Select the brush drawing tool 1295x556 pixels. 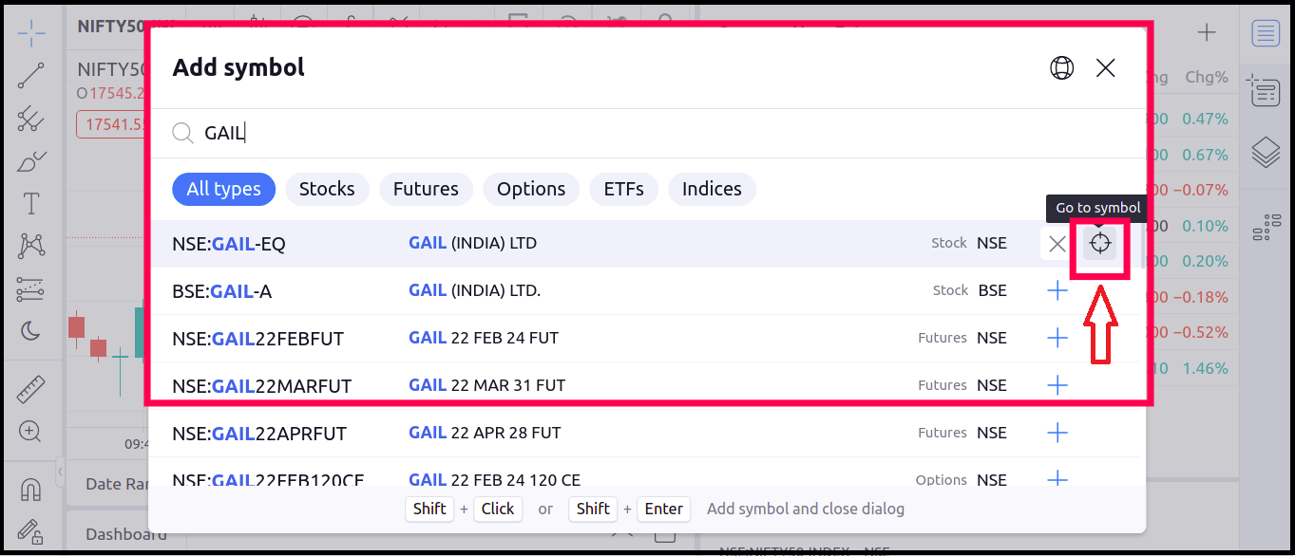pyautogui.click(x=31, y=161)
